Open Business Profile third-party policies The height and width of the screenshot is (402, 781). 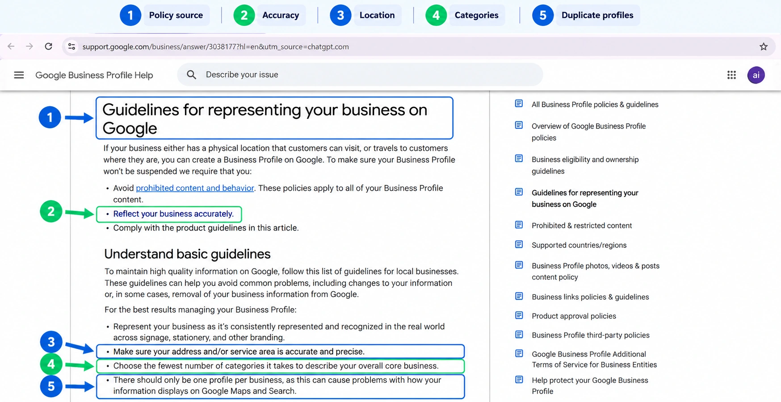coord(591,335)
